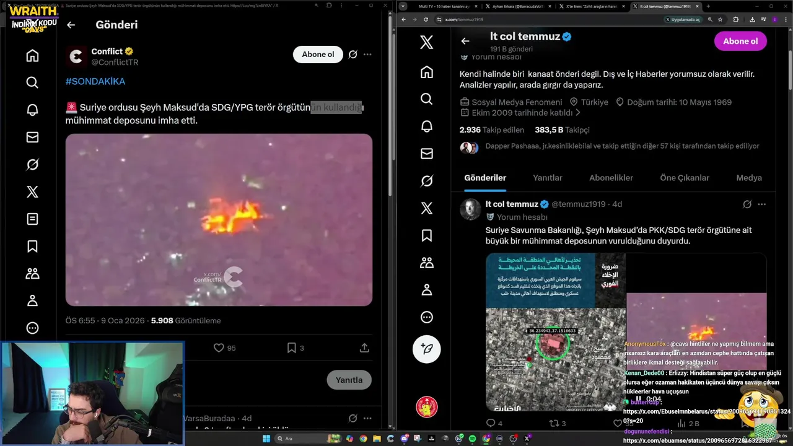Open the satellite map image in post
The height and width of the screenshot is (446, 793).
(556, 331)
